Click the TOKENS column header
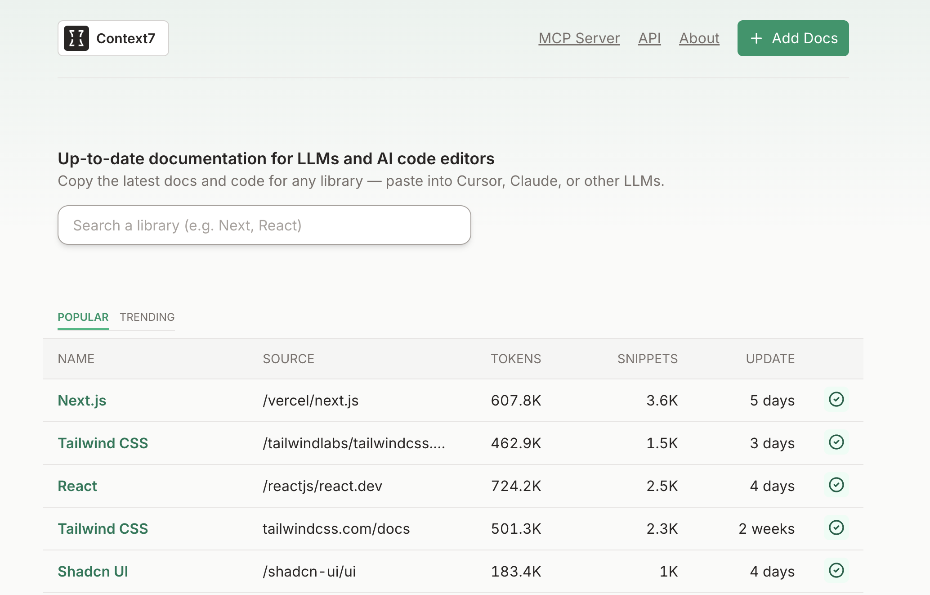 tap(516, 359)
